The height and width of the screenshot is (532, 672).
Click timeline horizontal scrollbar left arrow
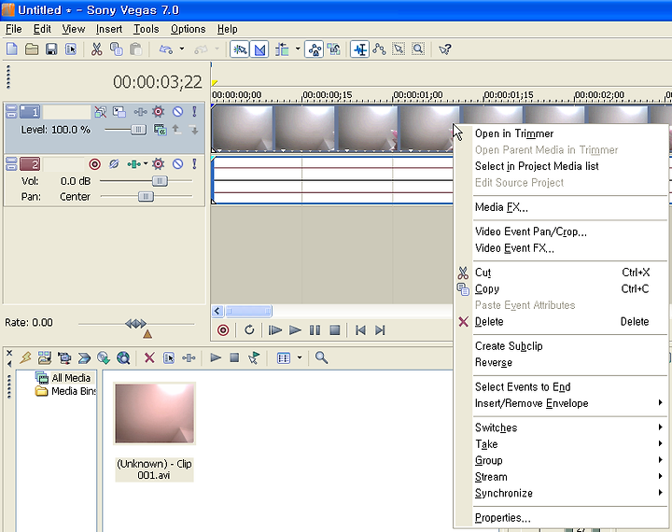click(217, 311)
